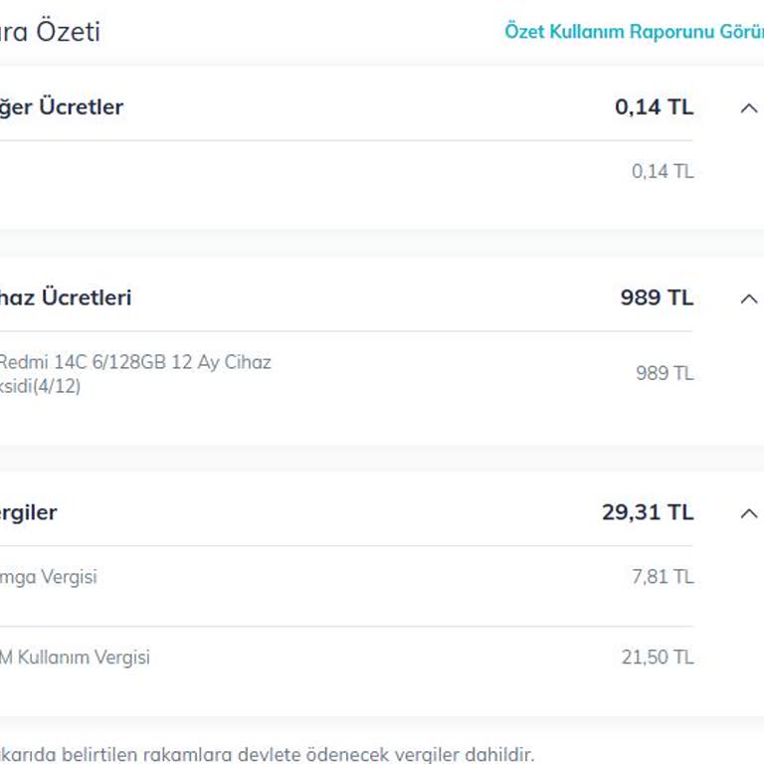Click the 7,81 TL stamp tax amount
This screenshot has height=764, width=764.
pos(663,577)
